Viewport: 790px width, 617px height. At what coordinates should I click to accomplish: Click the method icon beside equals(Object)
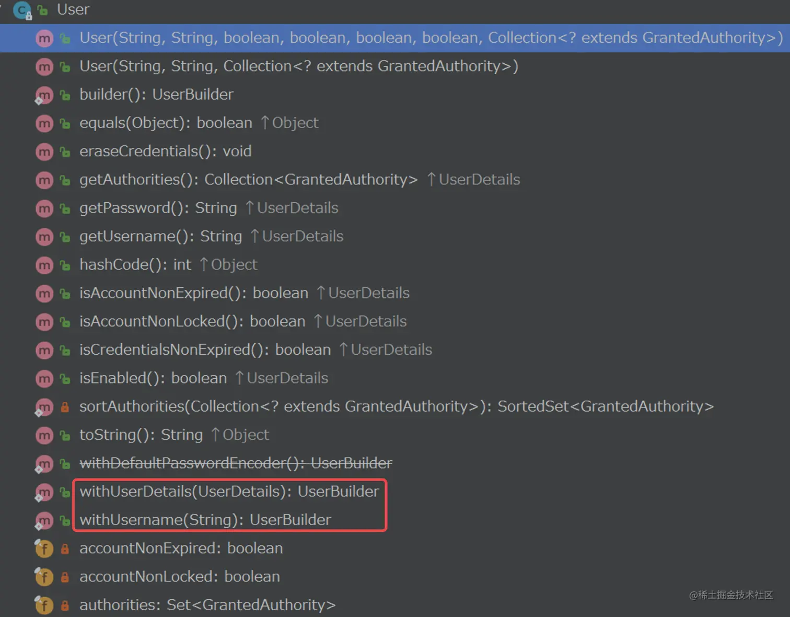[x=44, y=123]
